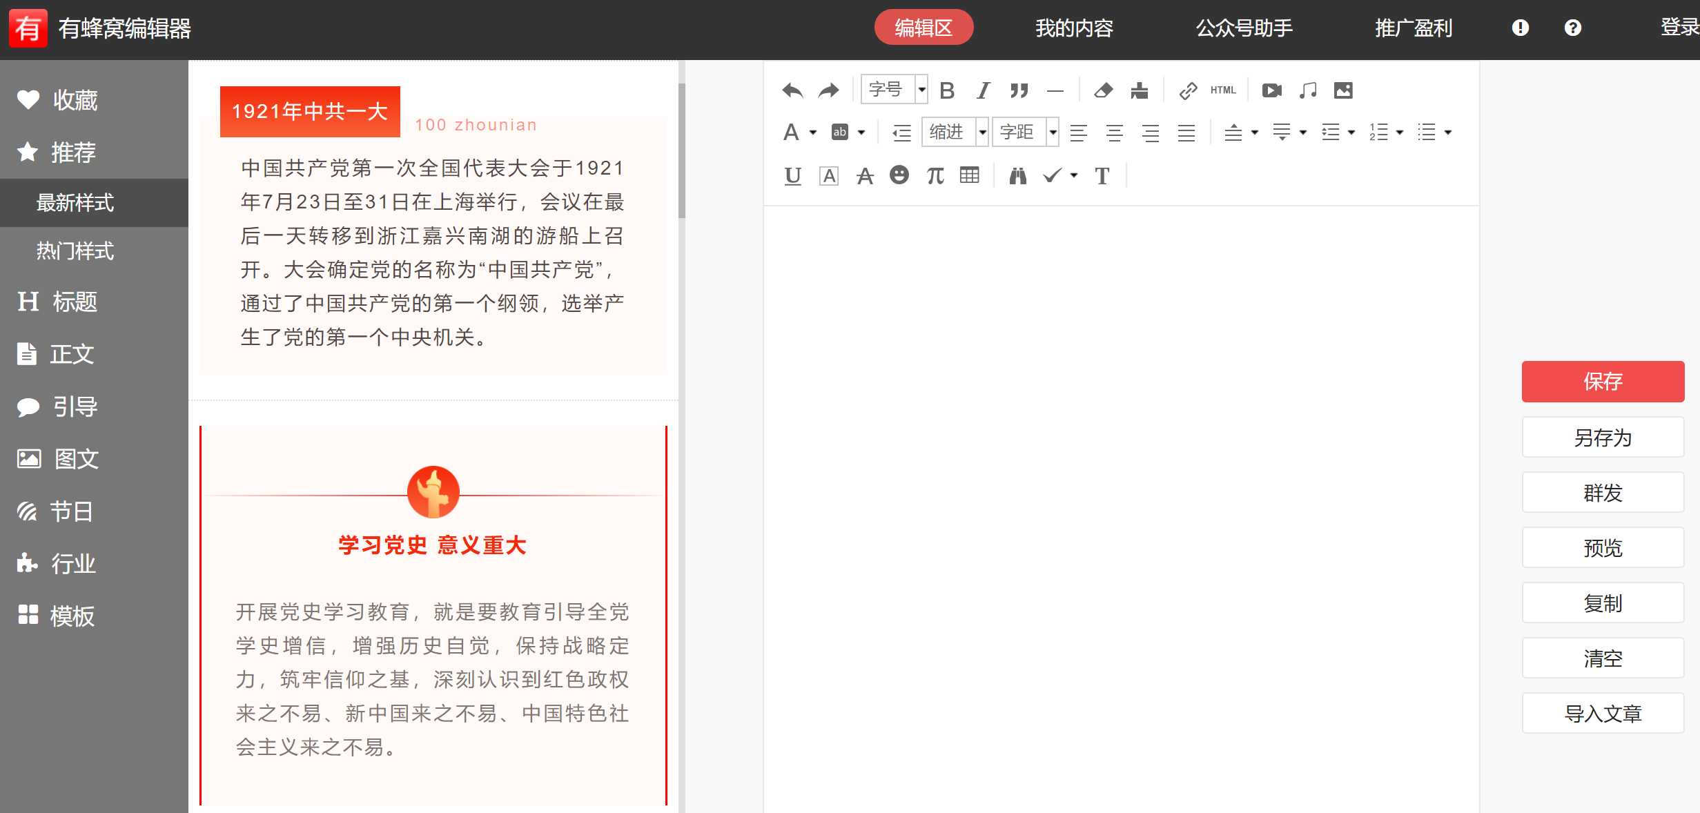Viewport: 1700px width, 813px height.
Task: Insert a hyperlink with the chain icon
Action: tap(1188, 90)
